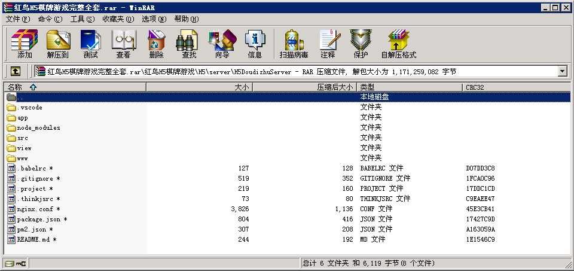This screenshot has width=574, height=271.
Task: Show archive Info (信息) icon
Action: tap(255, 44)
